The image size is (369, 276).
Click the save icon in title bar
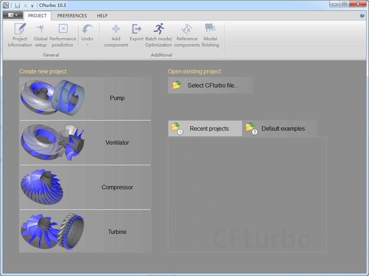(x=17, y=5)
